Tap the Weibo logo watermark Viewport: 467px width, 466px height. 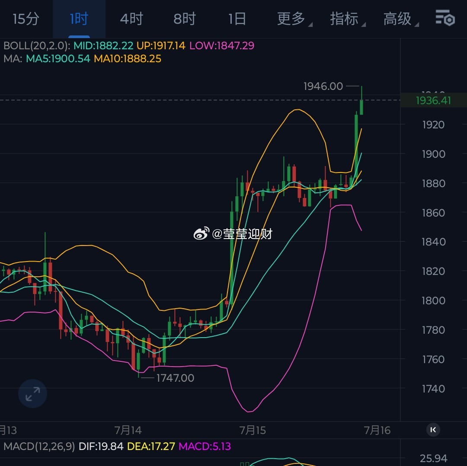pyautogui.click(x=202, y=233)
